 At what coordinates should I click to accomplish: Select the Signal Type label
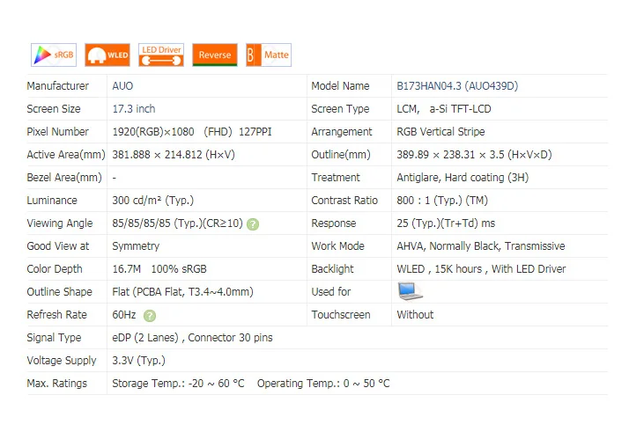[x=54, y=338]
